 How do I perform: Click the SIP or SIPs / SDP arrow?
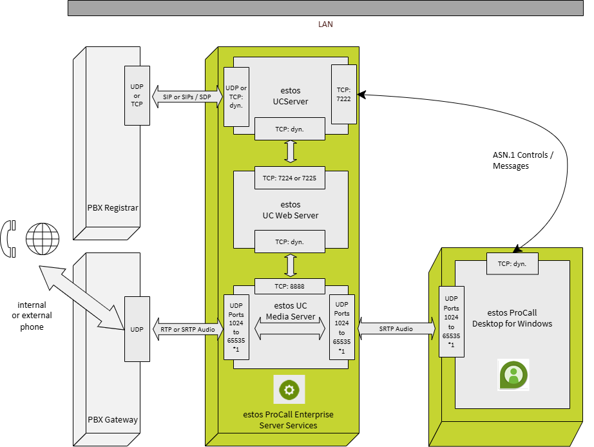[x=187, y=96]
